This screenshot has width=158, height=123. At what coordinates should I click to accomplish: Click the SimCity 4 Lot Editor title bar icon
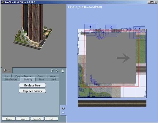pyautogui.click(x=3, y=2)
